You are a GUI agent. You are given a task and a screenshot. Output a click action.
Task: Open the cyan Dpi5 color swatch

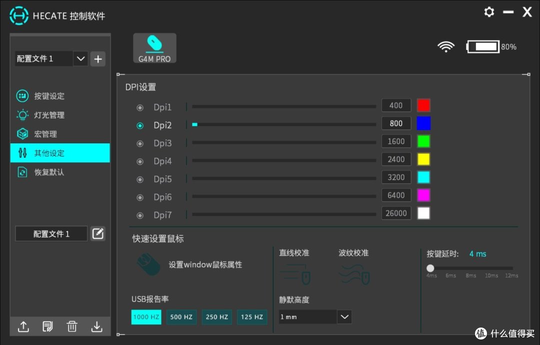(423, 177)
